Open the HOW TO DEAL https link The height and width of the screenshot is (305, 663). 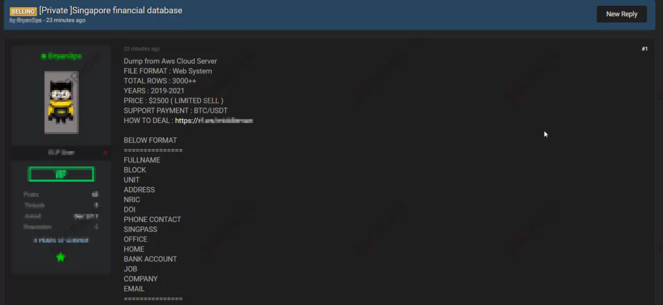(214, 120)
